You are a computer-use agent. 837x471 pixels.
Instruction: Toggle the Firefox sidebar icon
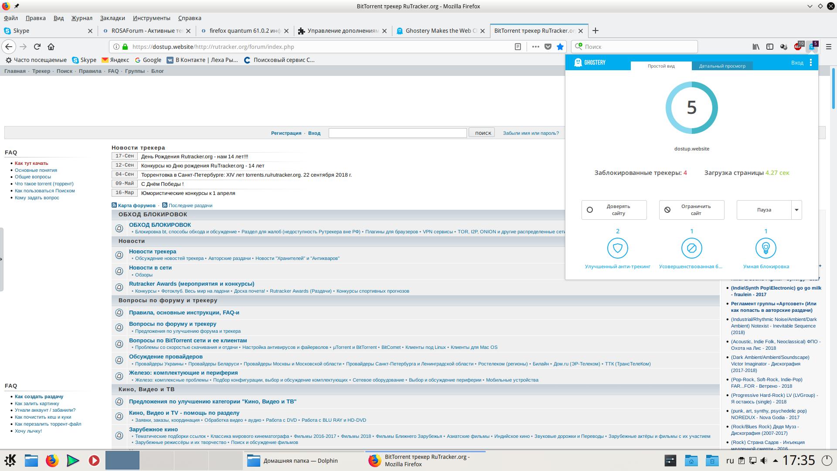(x=770, y=47)
